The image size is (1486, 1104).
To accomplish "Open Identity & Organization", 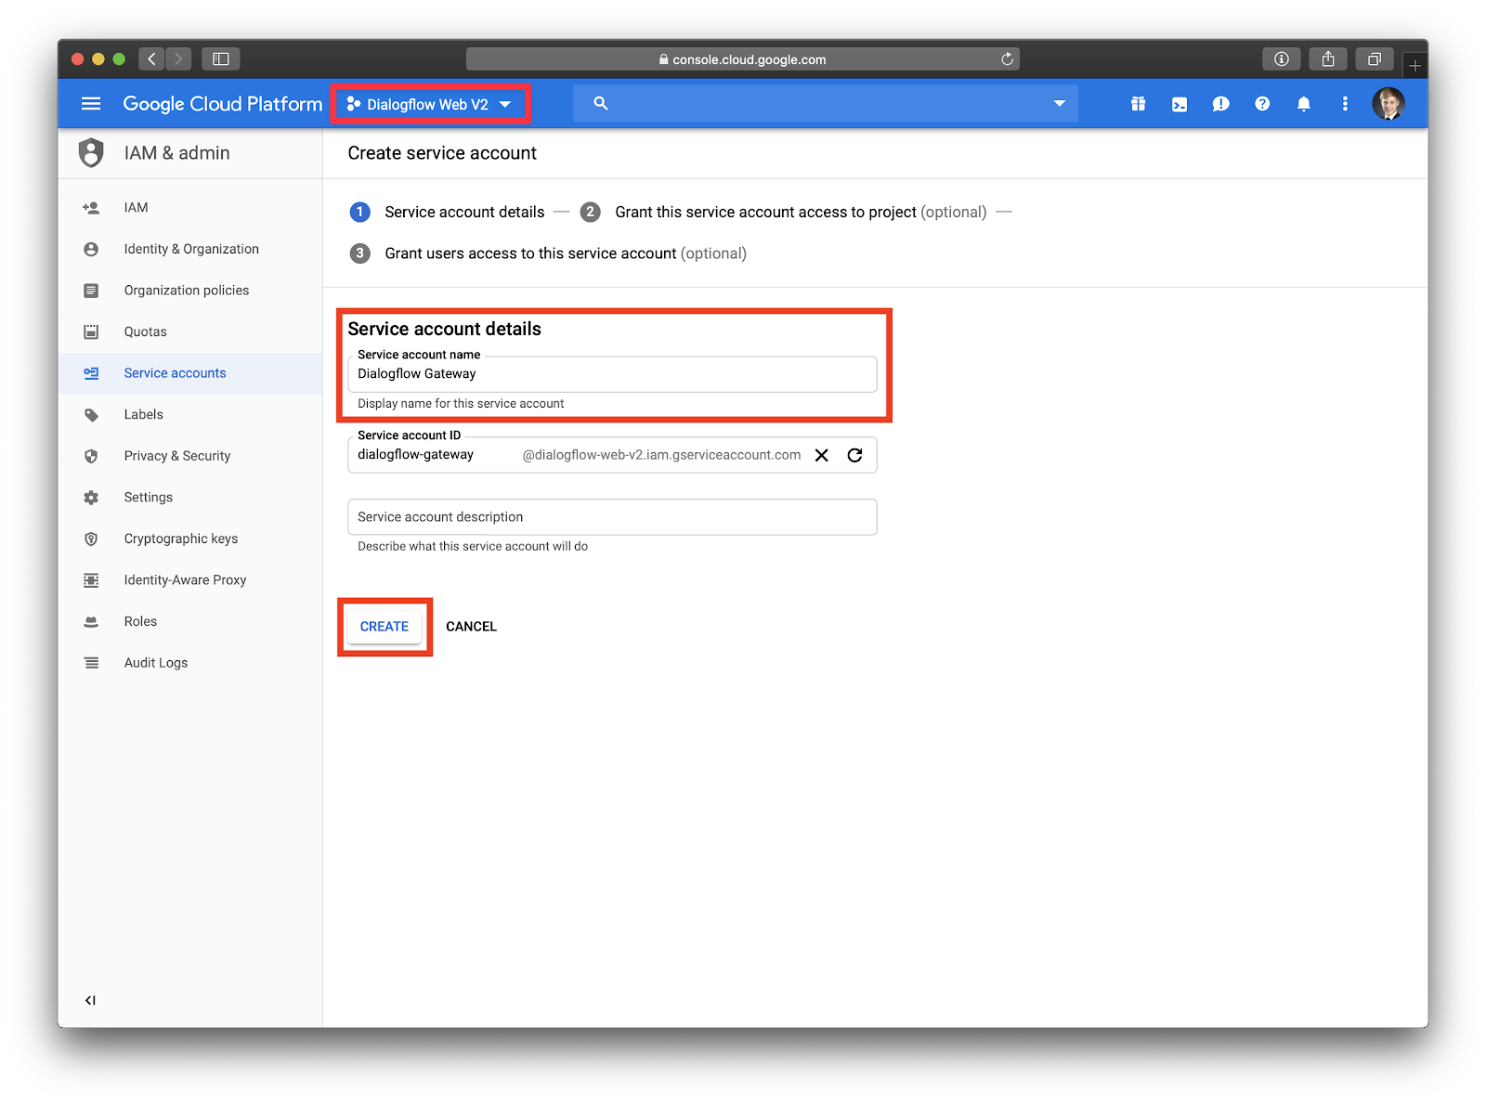I will (x=190, y=249).
